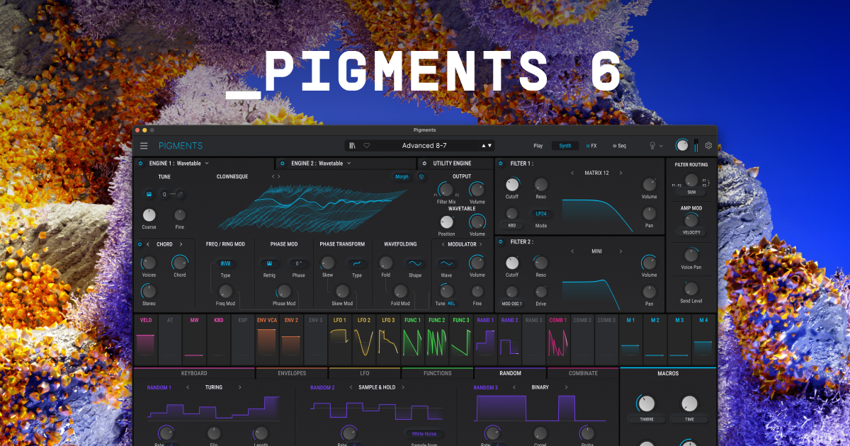Toggle Engine 1 power button
Viewport: 850px width, 446px height.
(x=140, y=163)
